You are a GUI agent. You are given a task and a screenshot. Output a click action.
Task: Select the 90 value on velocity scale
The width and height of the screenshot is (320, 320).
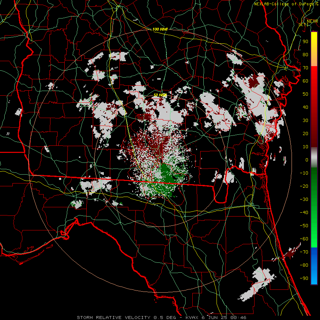tap(305, 42)
